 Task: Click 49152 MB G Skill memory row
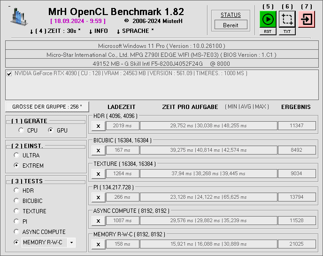[161, 64]
